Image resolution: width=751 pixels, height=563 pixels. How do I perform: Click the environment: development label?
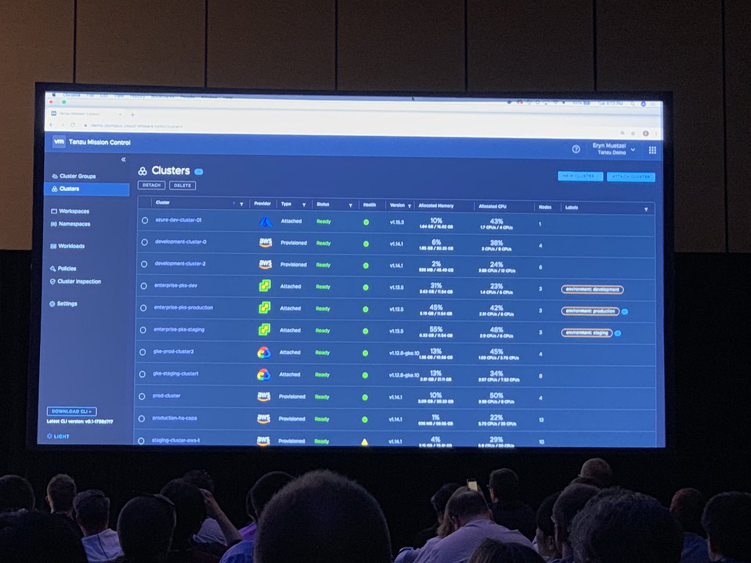pyautogui.click(x=592, y=290)
